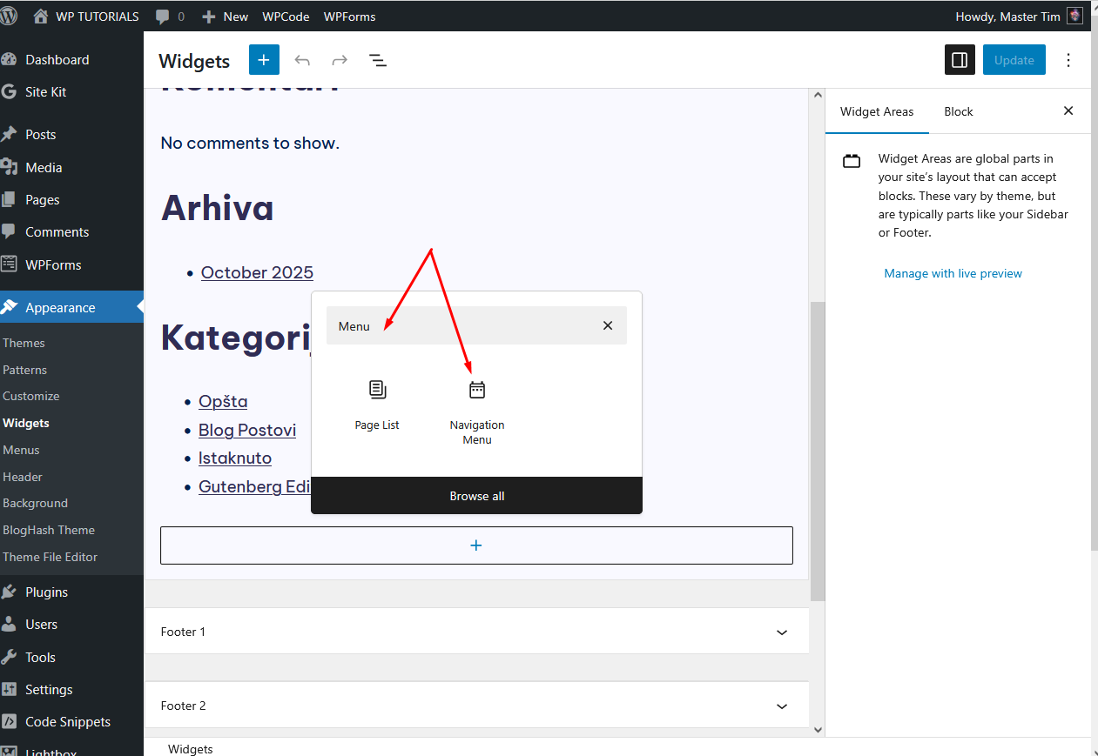The height and width of the screenshot is (756, 1098).
Task: Click the Browse all button
Action: click(476, 496)
